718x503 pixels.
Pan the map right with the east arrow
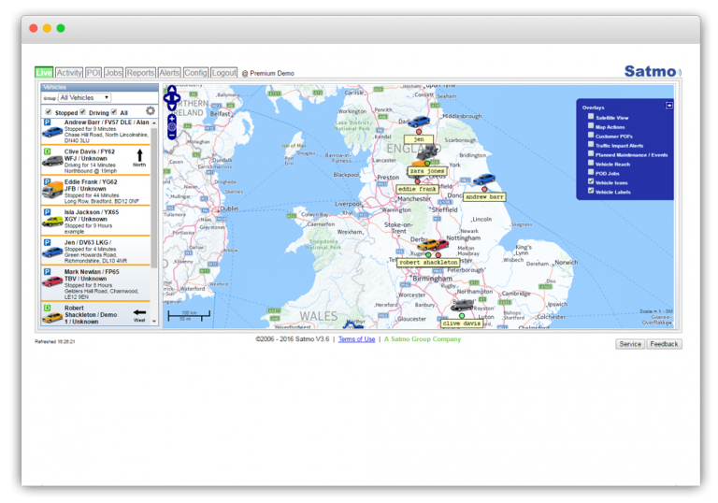[178, 97]
